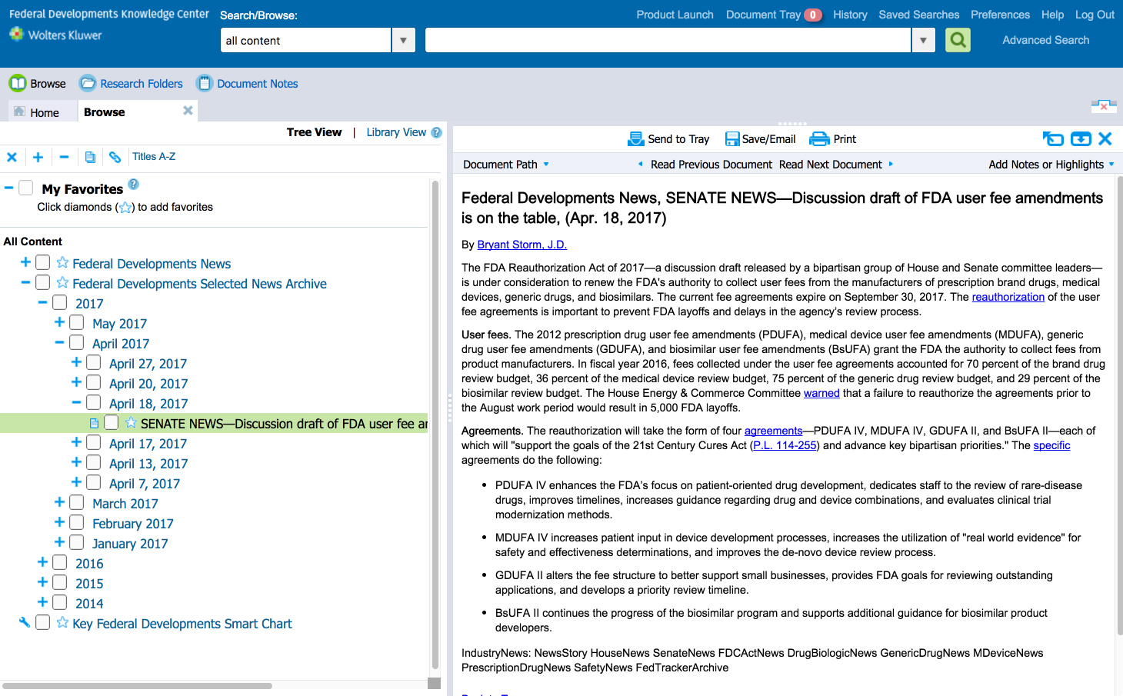Image resolution: width=1123 pixels, height=696 pixels.
Task: Click the copy documents icon in tree toolbar
Action: pyautogui.click(x=90, y=157)
